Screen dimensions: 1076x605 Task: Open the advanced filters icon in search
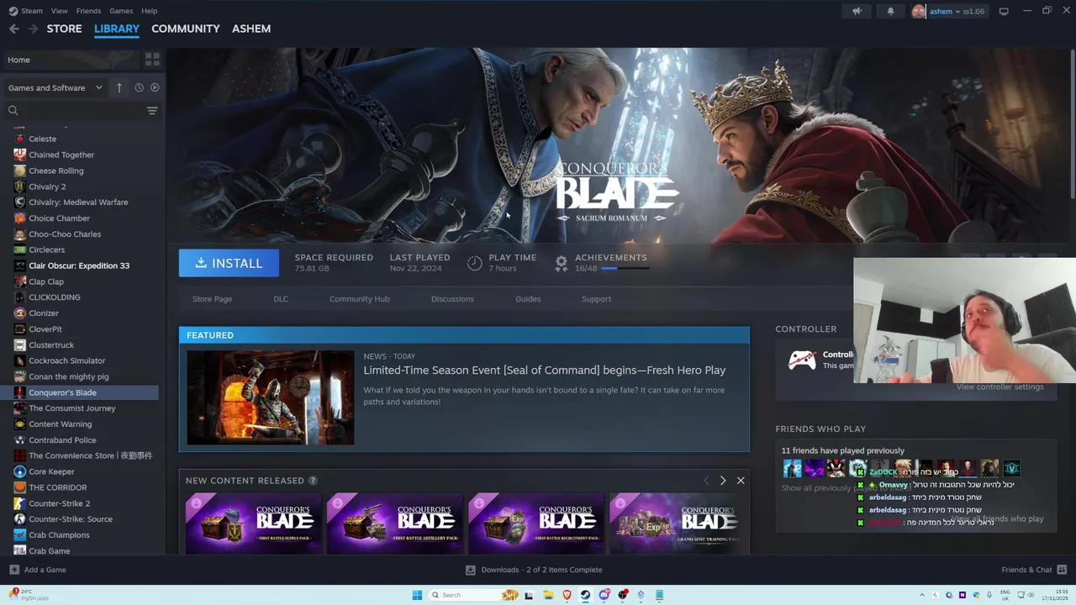click(x=152, y=110)
